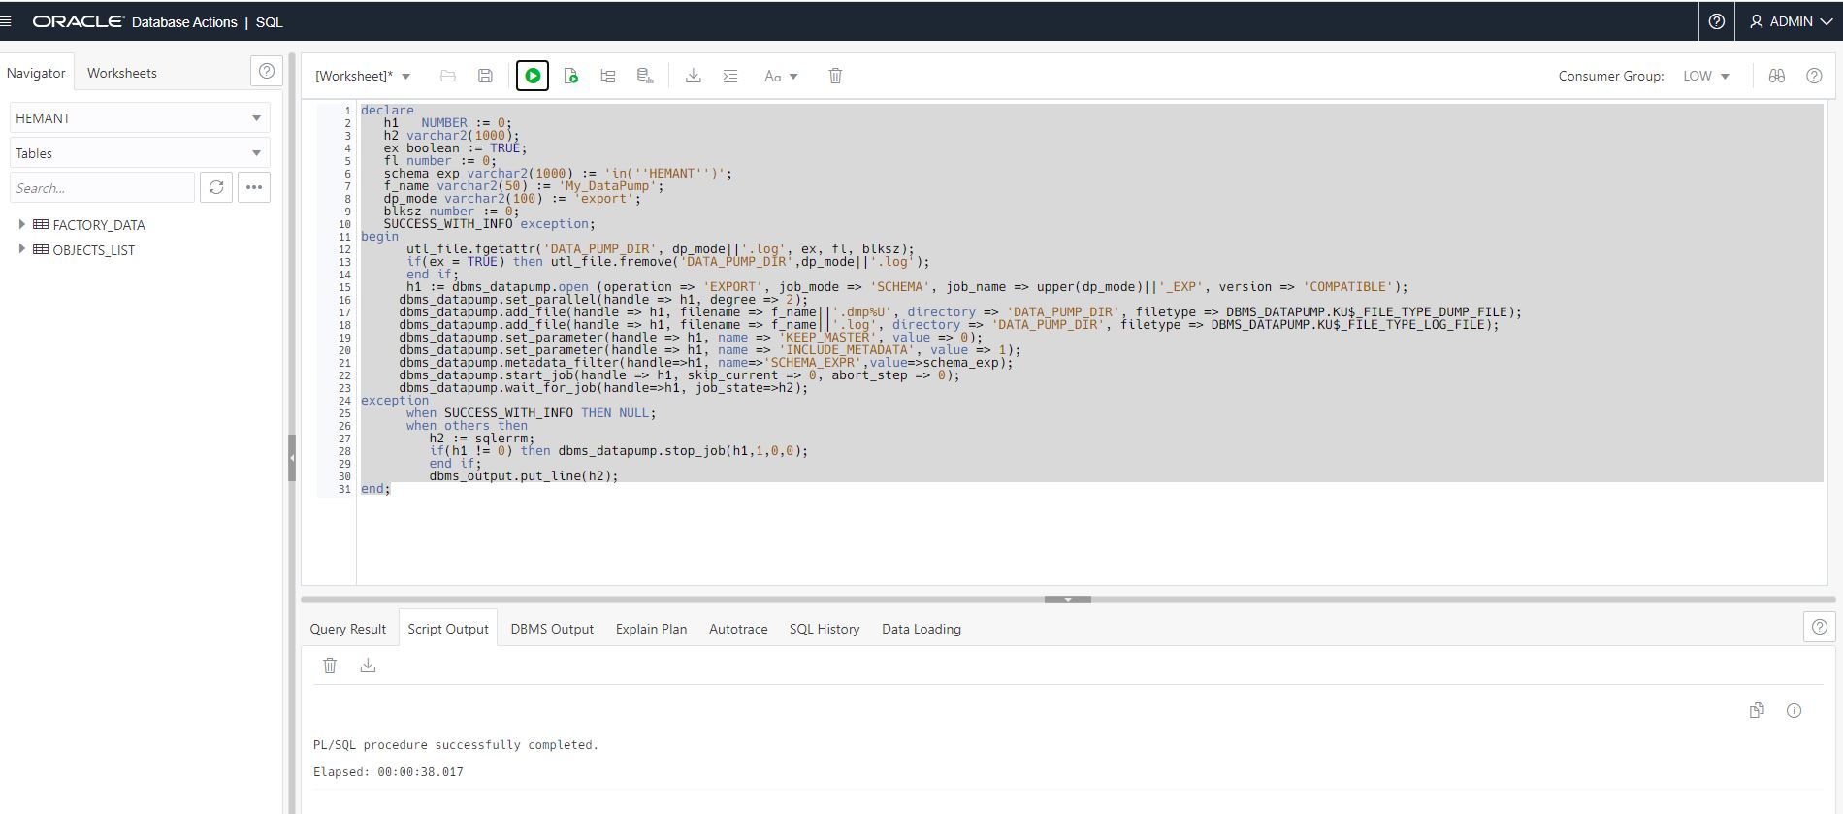
Task: Open the Navigator more options menu
Action: [254, 187]
